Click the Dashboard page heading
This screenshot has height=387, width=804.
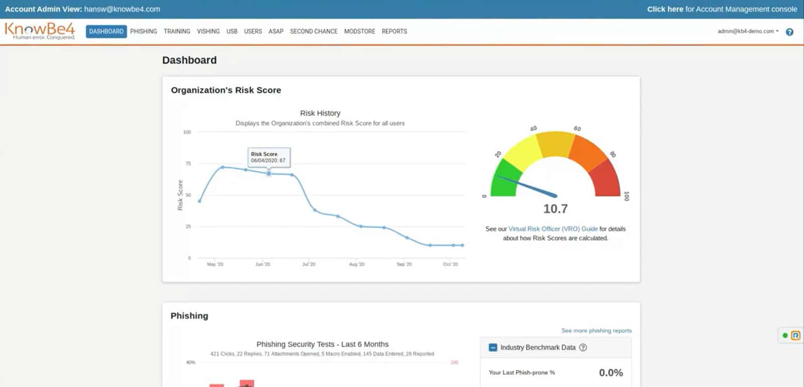(x=189, y=60)
